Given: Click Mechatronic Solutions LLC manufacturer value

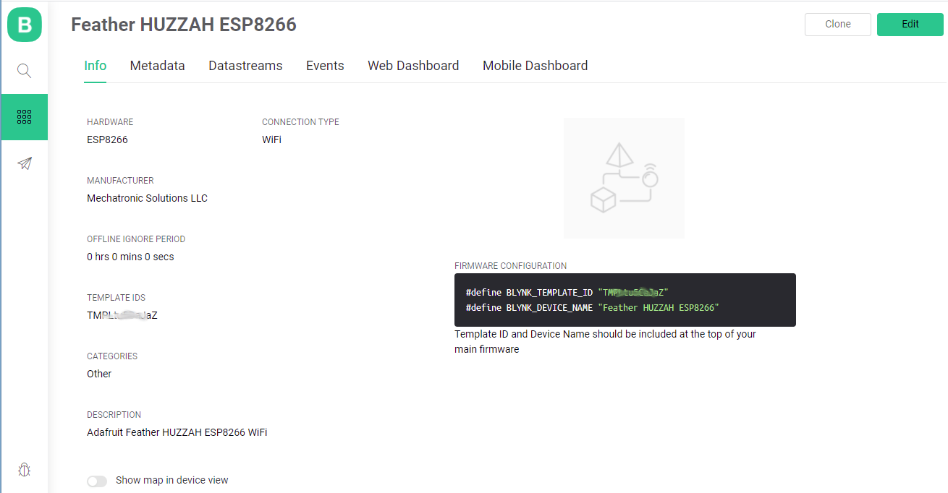Looking at the screenshot, I should pos(147,198).
